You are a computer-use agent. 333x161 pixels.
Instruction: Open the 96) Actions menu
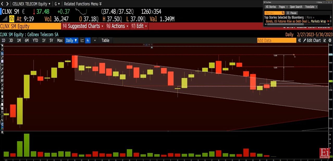(x=118, y=26)
